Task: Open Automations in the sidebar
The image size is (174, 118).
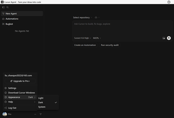Action: (22, 19)
